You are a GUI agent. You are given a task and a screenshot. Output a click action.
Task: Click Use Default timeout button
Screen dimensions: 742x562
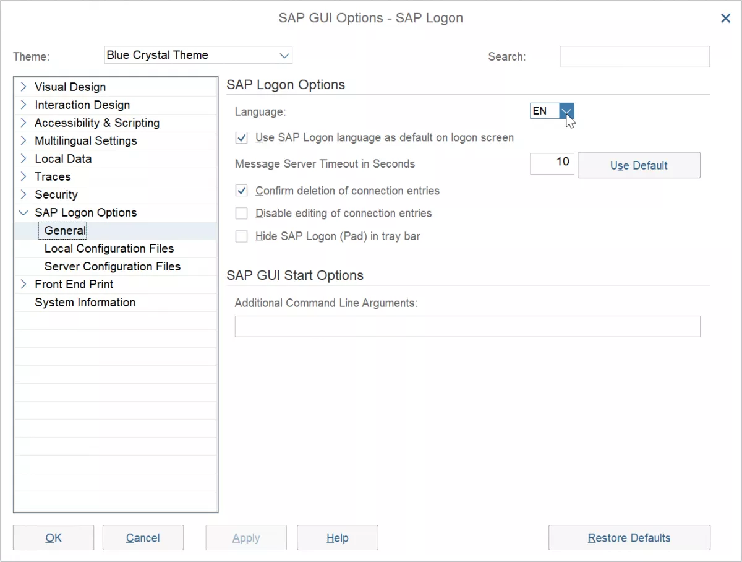pos(639,165)
